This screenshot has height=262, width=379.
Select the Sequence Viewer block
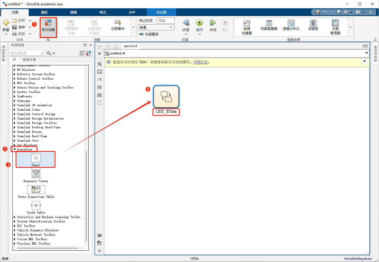(36, 176)
